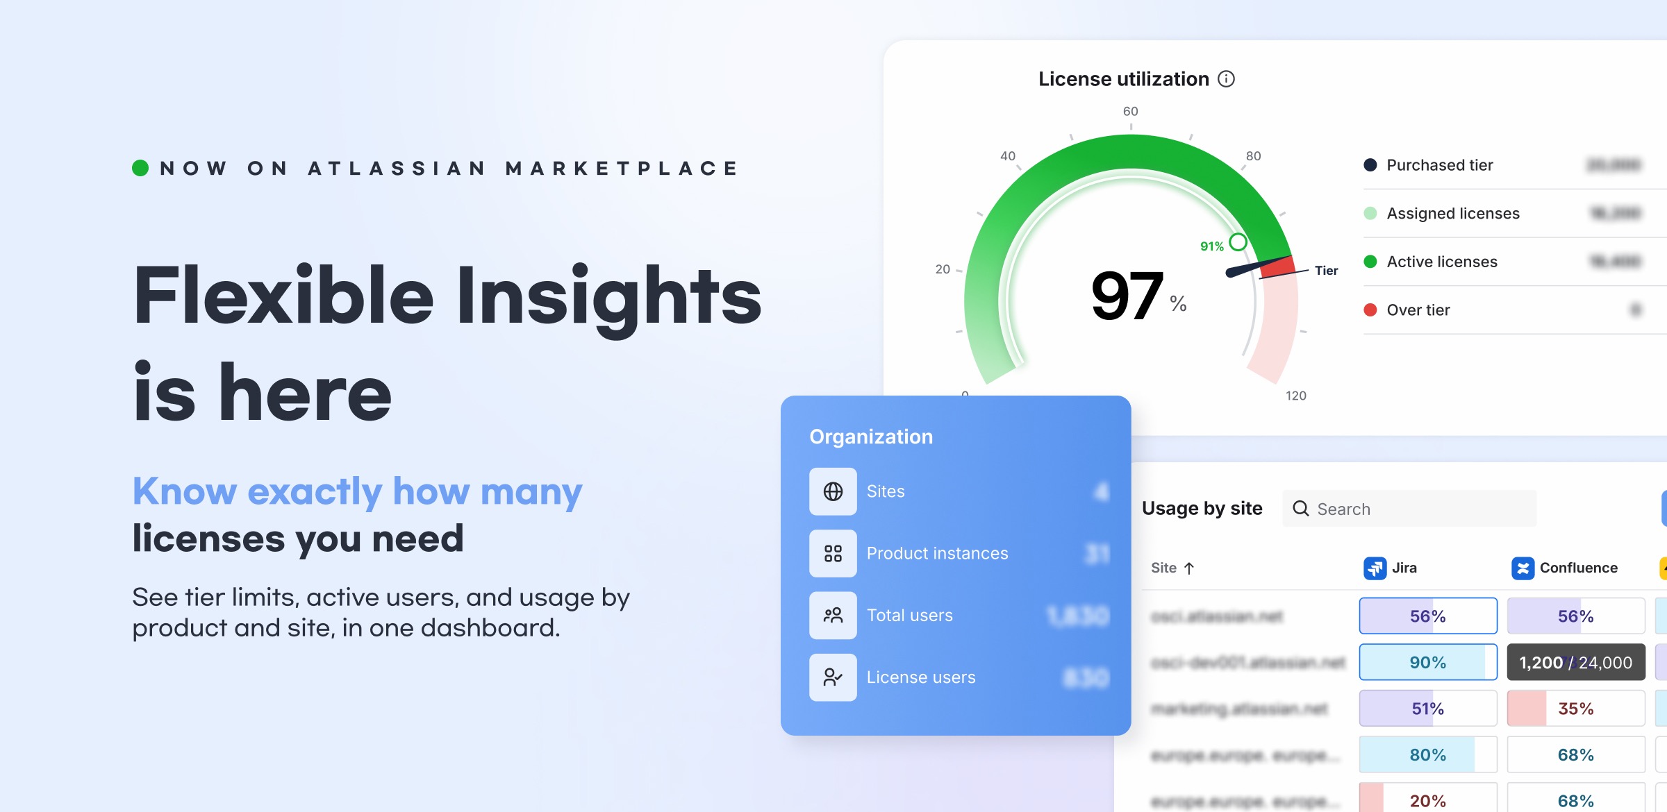
Task: Click the 91% marker on gauge
Action: (x=1238, y=242)
